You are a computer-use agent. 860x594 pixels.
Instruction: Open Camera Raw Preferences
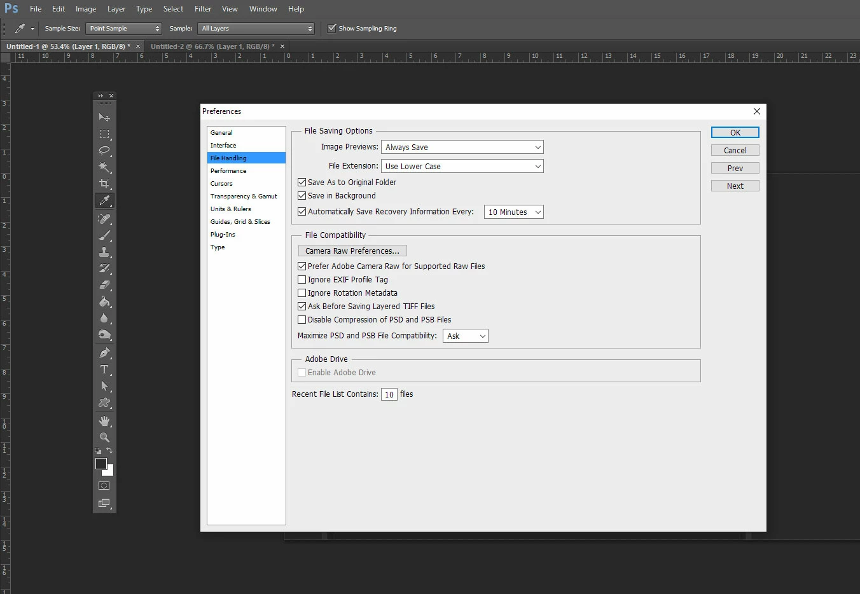point(352,251)
